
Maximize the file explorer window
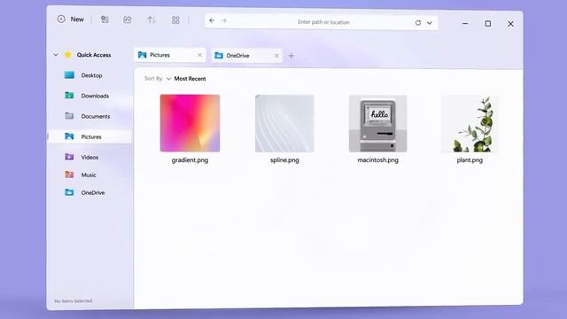488,24
